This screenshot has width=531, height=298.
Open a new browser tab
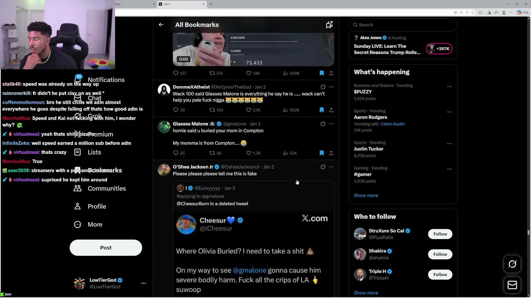(211, 4)
